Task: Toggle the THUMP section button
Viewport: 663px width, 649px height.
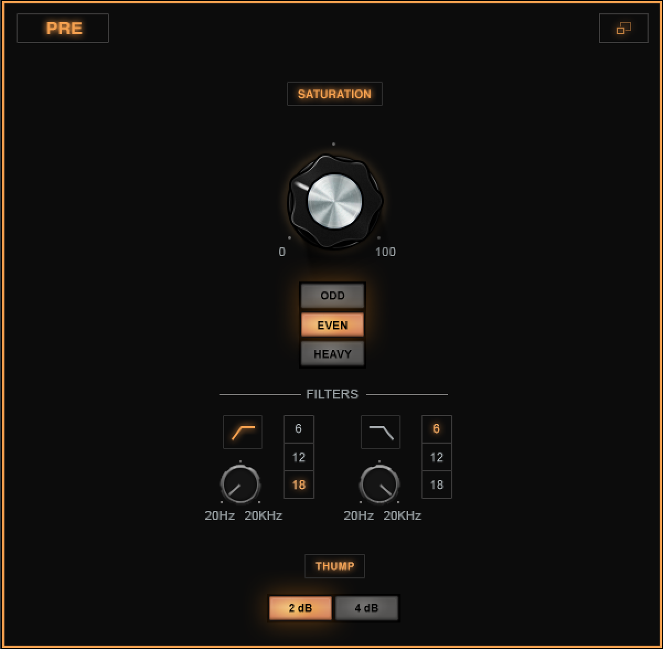Action: pyautogui.click(x=335, y=566)
